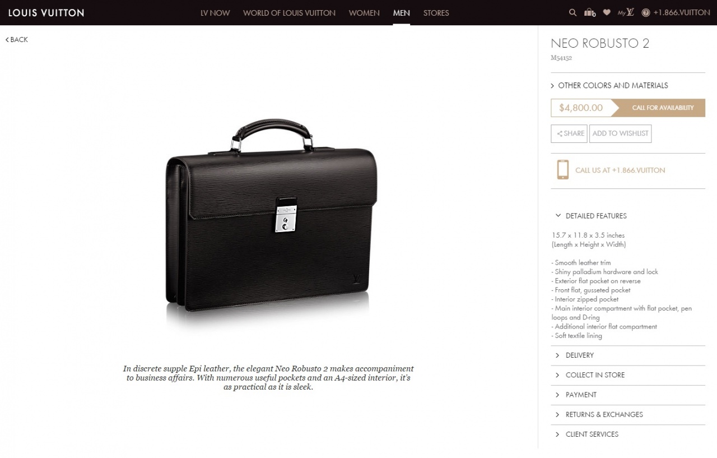Screen dimensions: 717x458
Task: Click the phone icon beside Call Us
Action: (x=563, y=169)
